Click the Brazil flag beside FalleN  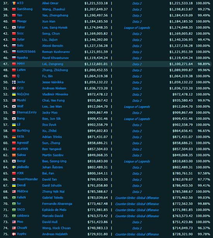14,197
